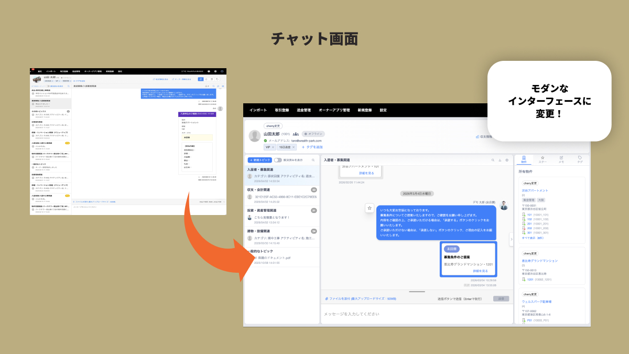
Task: Switch to the スター tab
Action: 543,159
